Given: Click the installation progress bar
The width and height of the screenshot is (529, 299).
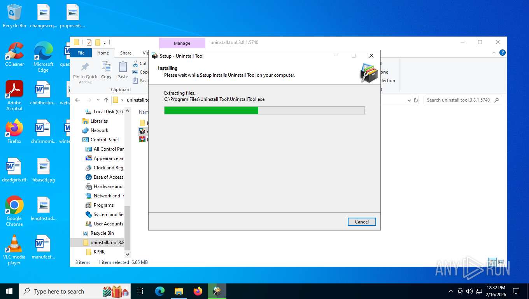Looking at the screenshot, I should click(264, 111).
